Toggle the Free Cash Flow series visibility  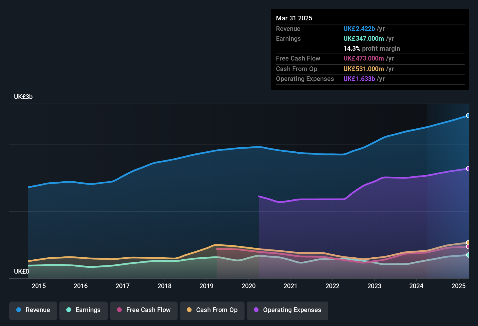click(x=144, y=310)
